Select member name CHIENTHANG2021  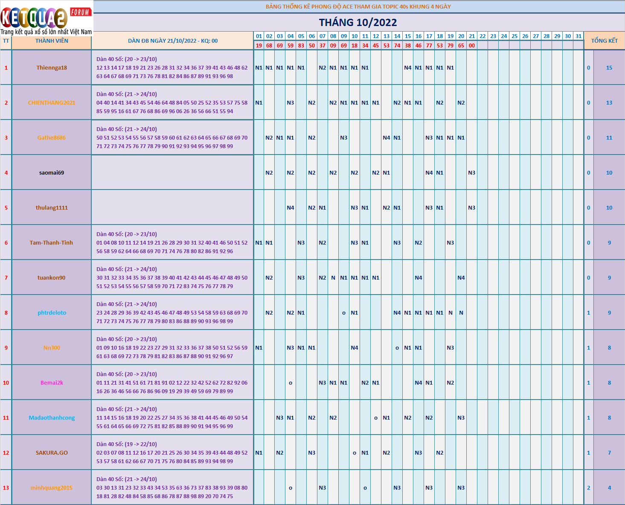(x=52, y=102)
